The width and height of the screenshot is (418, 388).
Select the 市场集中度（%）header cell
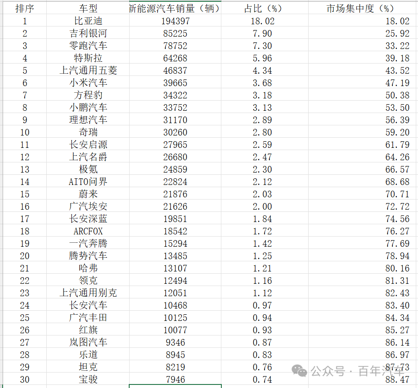(x=363, y=8)
